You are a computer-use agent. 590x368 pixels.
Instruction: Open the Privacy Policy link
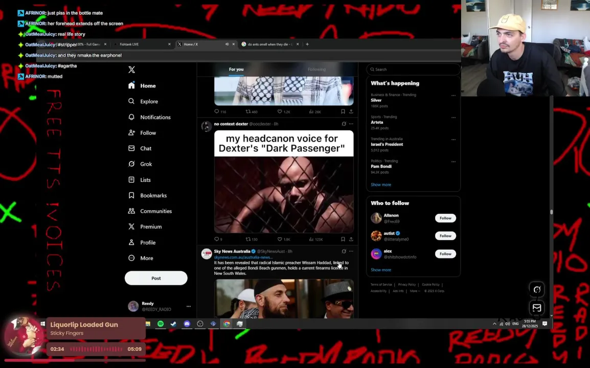(x=407, y=285)
